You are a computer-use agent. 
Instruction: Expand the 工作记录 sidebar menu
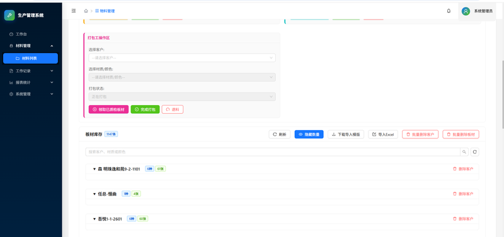tap(31, 71)
